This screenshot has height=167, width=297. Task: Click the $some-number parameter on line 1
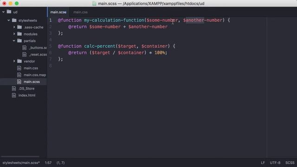(162, 20)
